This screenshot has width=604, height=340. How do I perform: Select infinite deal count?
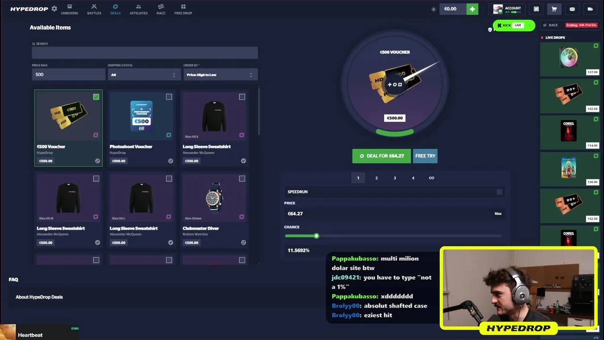[x=431, y=178]
